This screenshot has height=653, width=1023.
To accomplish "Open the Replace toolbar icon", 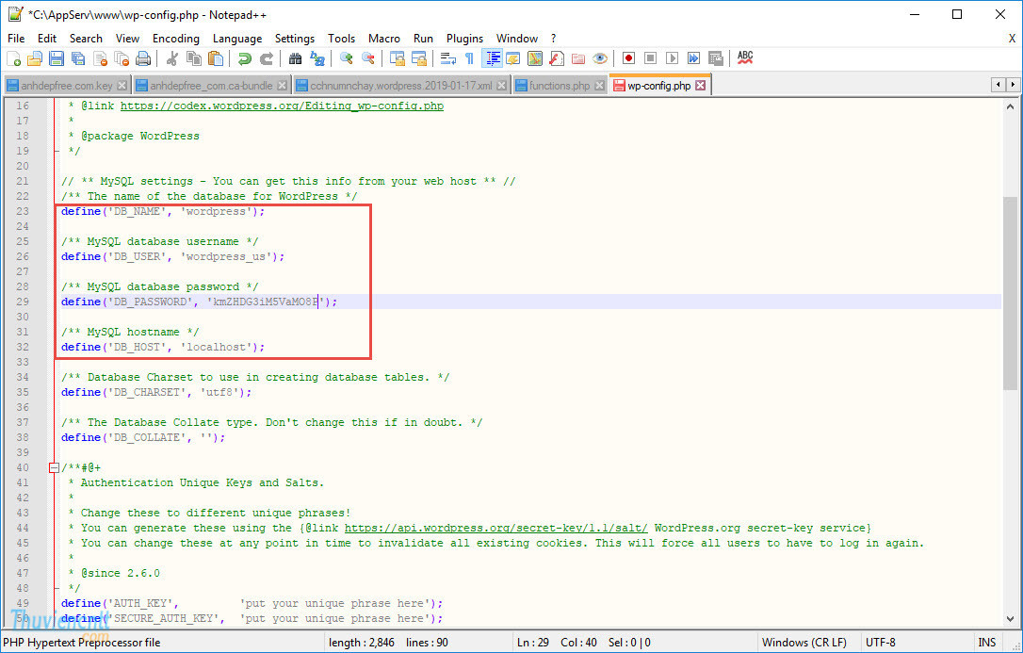I will (x=317, y=58).
